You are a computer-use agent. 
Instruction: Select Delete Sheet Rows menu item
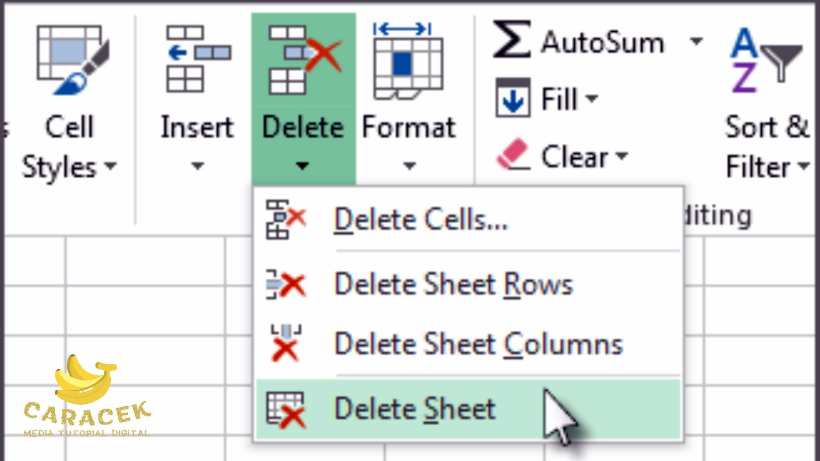coord(453,284)
